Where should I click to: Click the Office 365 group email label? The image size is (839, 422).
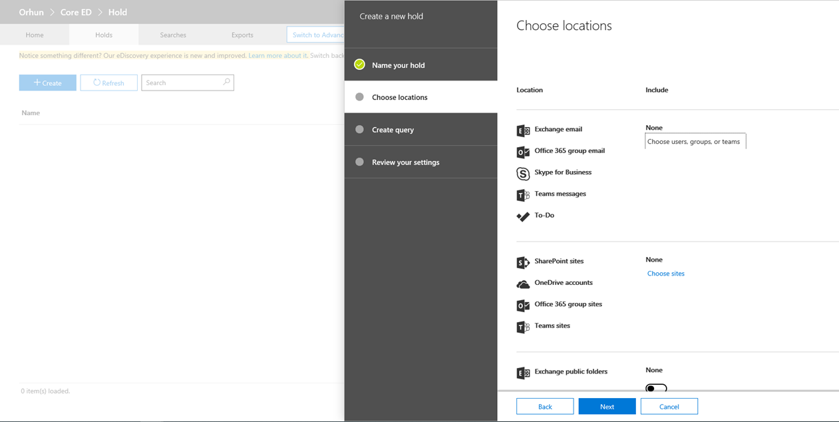[570, 150]
